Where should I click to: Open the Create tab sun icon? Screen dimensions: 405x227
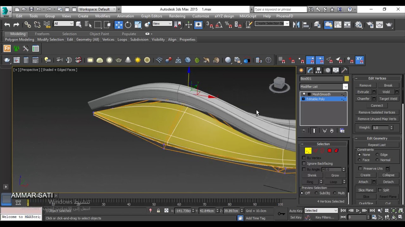point(301,70)
